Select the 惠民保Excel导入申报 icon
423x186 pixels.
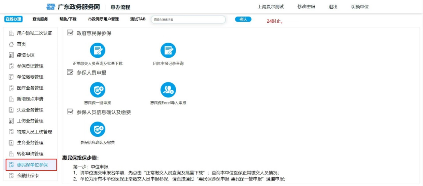click(x=168, y=90)
